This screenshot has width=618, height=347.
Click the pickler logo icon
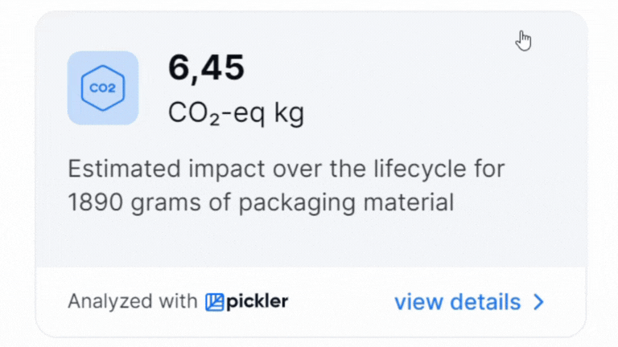click(x=214, y=302)
